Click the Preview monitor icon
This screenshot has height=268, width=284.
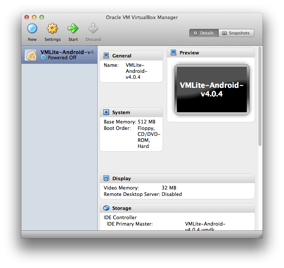click(173, 53)
